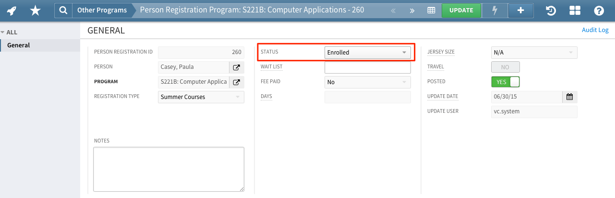Image resolution: width=615 pixels, height=198 pixels.
Task: Click the green UPDATE button
Action: click(x=461, y=10)
